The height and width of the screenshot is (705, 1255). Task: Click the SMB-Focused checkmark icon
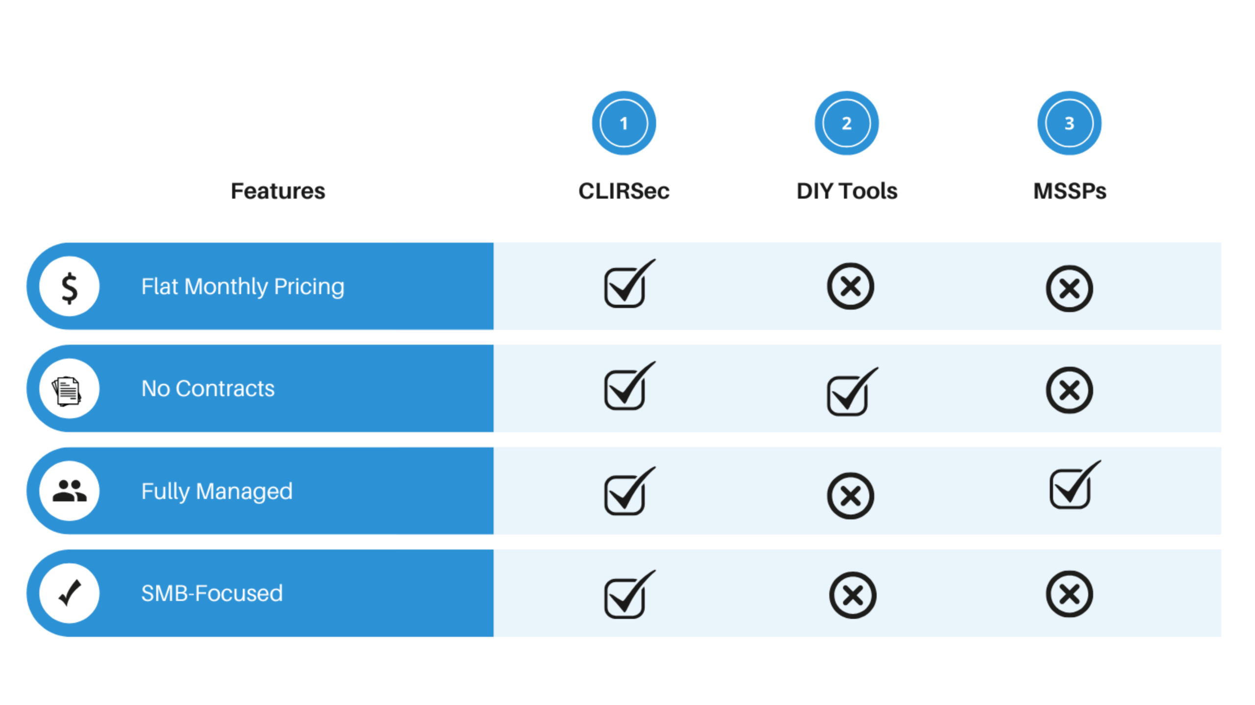69,593
